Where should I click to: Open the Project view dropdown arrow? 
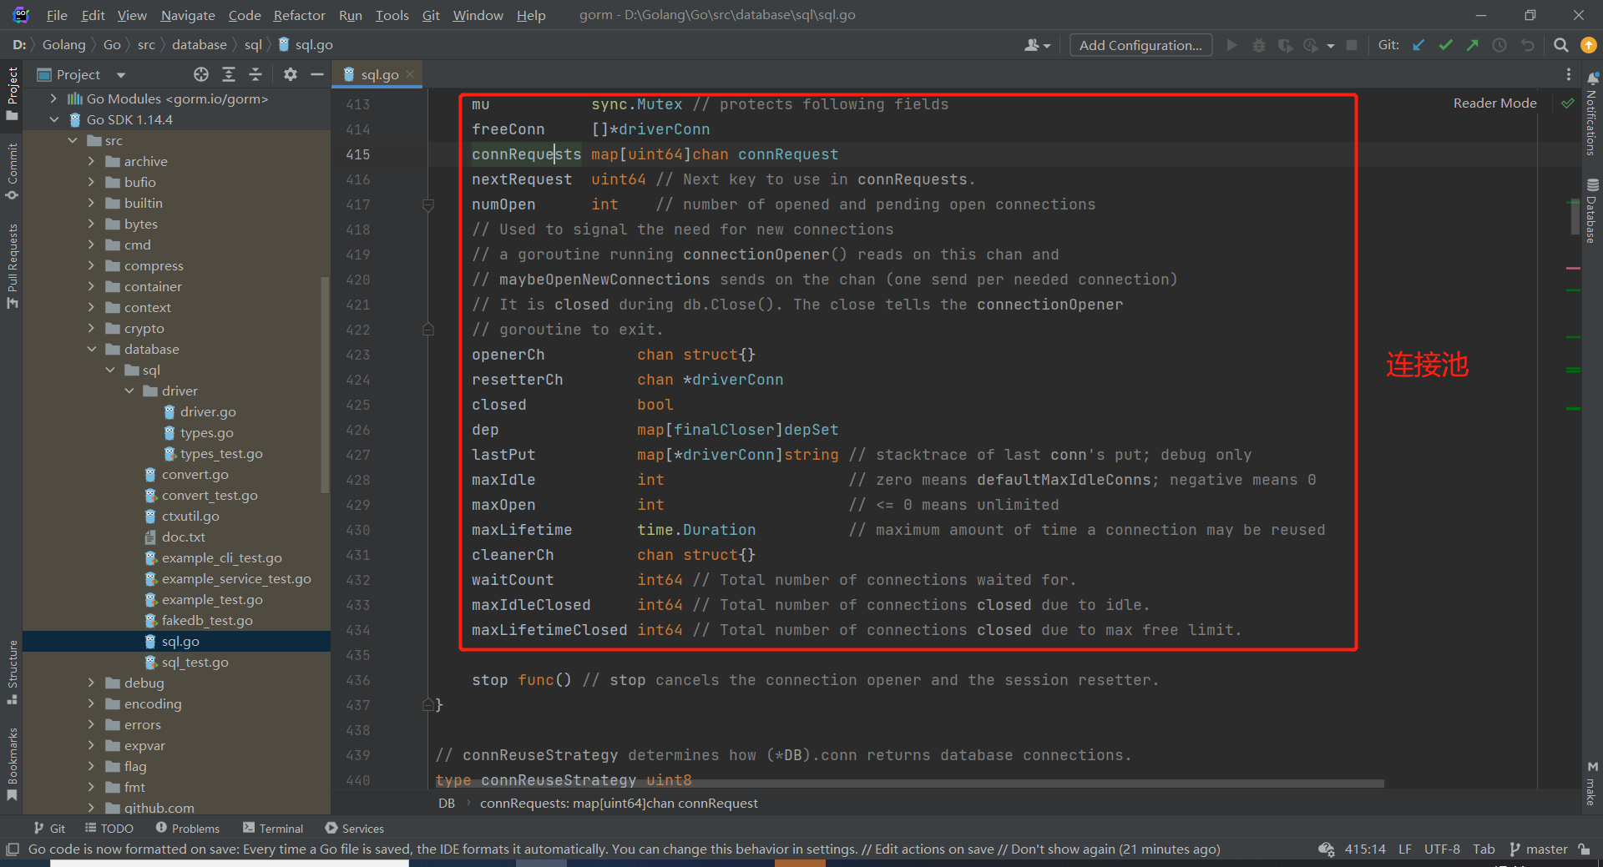[121, 75]
